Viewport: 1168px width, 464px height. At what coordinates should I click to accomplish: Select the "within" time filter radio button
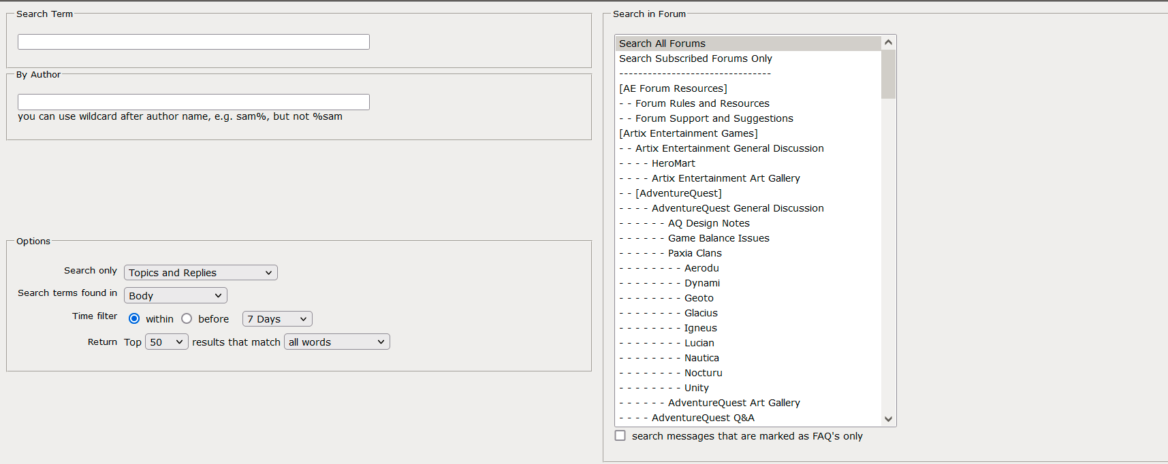pos(134,319)
